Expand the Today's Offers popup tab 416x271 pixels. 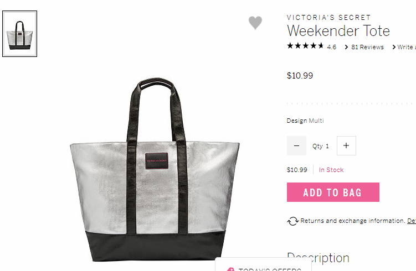263,264
